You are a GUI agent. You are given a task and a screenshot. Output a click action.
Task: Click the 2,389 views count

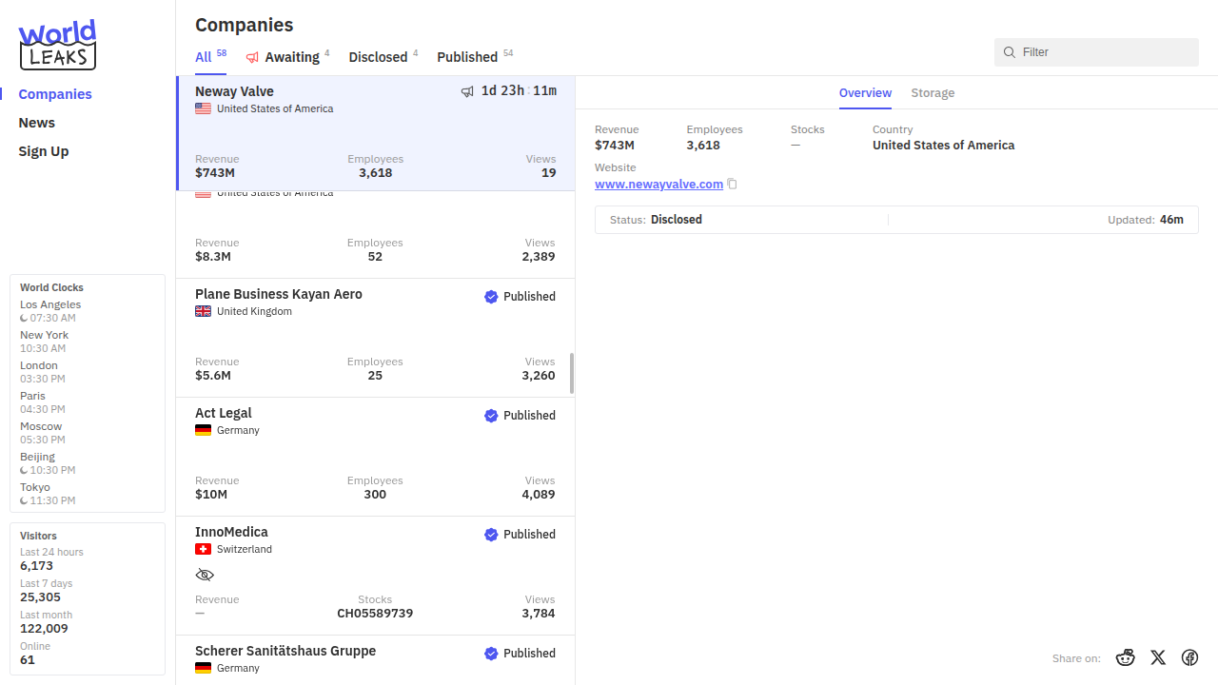(x=539, y=257)
